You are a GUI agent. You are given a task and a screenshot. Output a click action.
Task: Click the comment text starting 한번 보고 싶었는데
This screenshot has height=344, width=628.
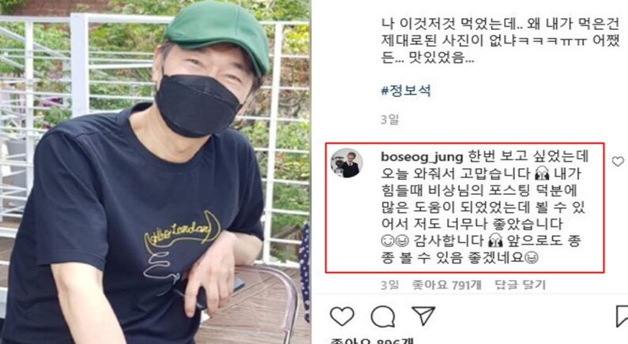point(484,207)
